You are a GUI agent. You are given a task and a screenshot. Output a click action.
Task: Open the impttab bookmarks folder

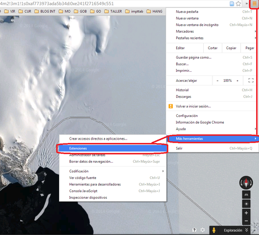click(x=134, y=11)
